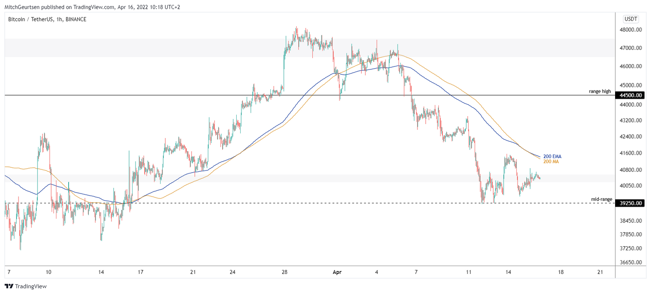
Task: Click the 41600.00 price axis label
Action: point(631,153)
